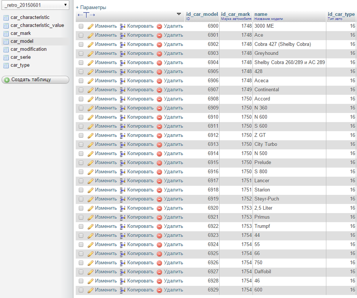Click the pencil edit icon for row 6907

90,90
